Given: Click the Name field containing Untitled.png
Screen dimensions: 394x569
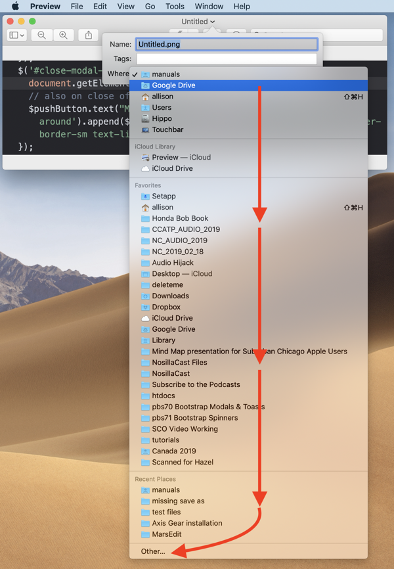Looking at the screenshot, I should click(226, 44).
